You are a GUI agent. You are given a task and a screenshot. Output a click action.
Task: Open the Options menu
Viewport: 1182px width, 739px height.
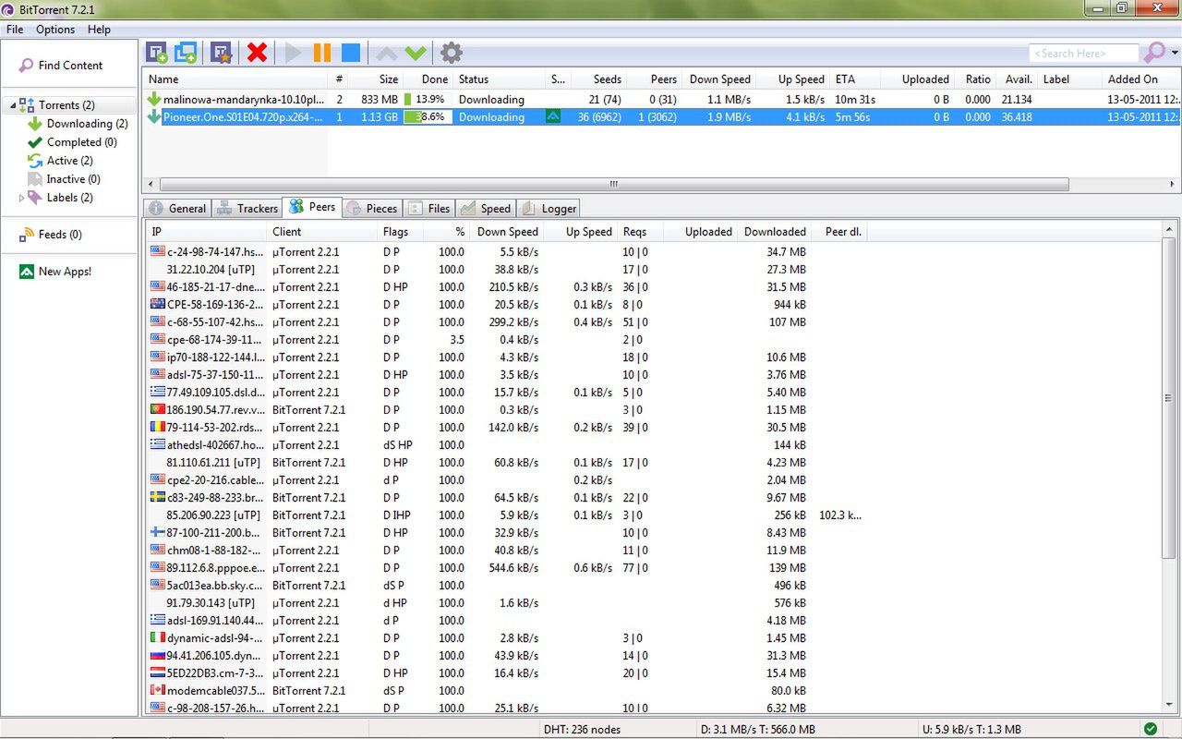pos(55,30)
